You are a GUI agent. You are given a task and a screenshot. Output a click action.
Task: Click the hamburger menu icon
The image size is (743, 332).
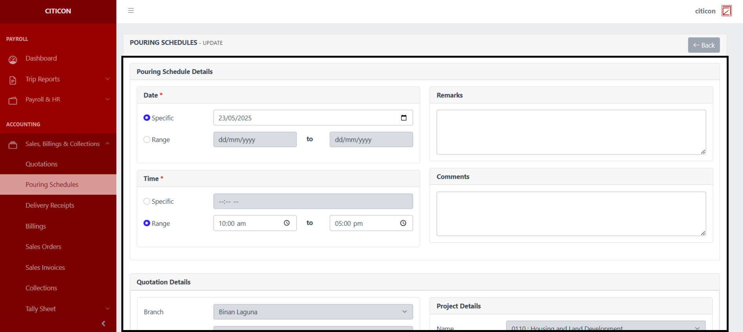pyautogui.click(x=131, y=11)
